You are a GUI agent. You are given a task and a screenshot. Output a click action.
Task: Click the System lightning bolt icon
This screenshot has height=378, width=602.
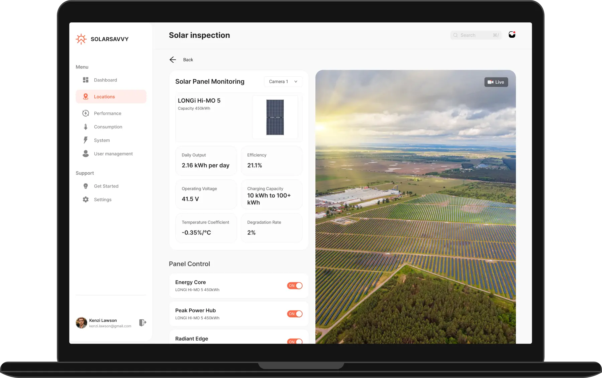(86, 140)
